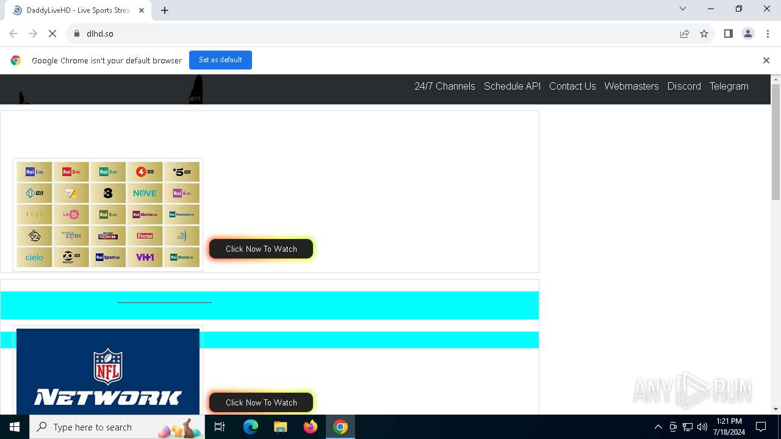Open File Explorer from taskbar
The width and height of the screenshot is (781, 439).
(x=280, y=427)
